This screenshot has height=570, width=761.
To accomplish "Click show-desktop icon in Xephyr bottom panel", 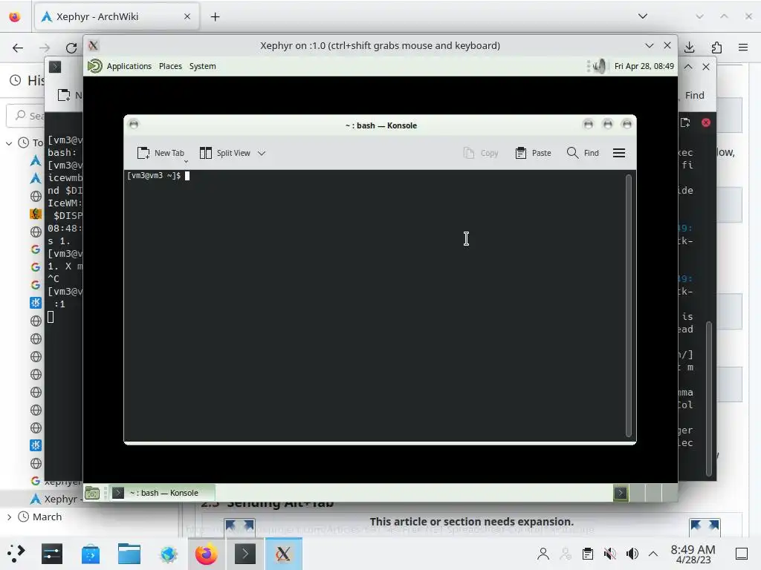I will (92, 493).
